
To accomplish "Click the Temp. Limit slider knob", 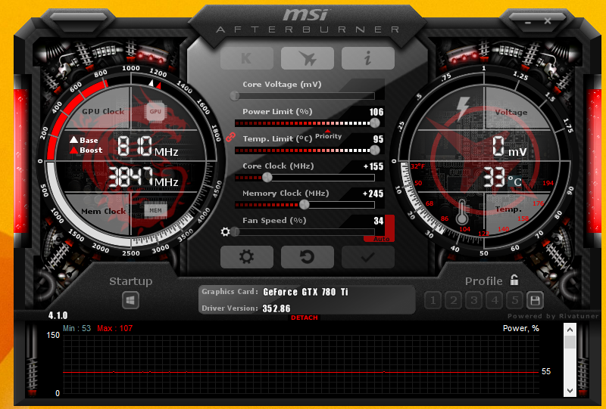I will tap(374, 150).
